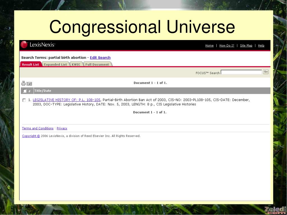This screenshot has width=287, height=215.
Task: Open the Expanded List tab
Action: [x=55, y=64]
